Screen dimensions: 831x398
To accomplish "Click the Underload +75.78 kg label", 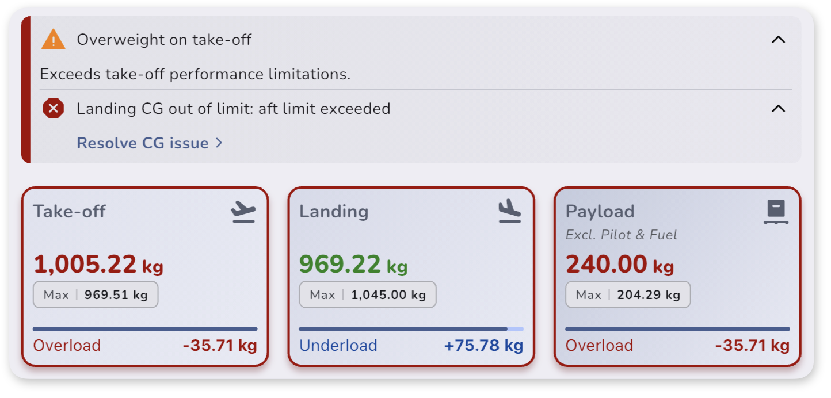I will (x=411, y=346).
